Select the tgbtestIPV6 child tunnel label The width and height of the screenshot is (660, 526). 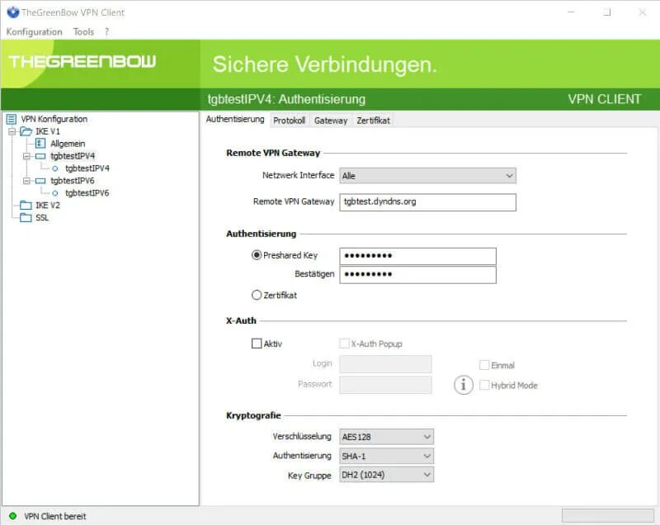click(87, 193)
